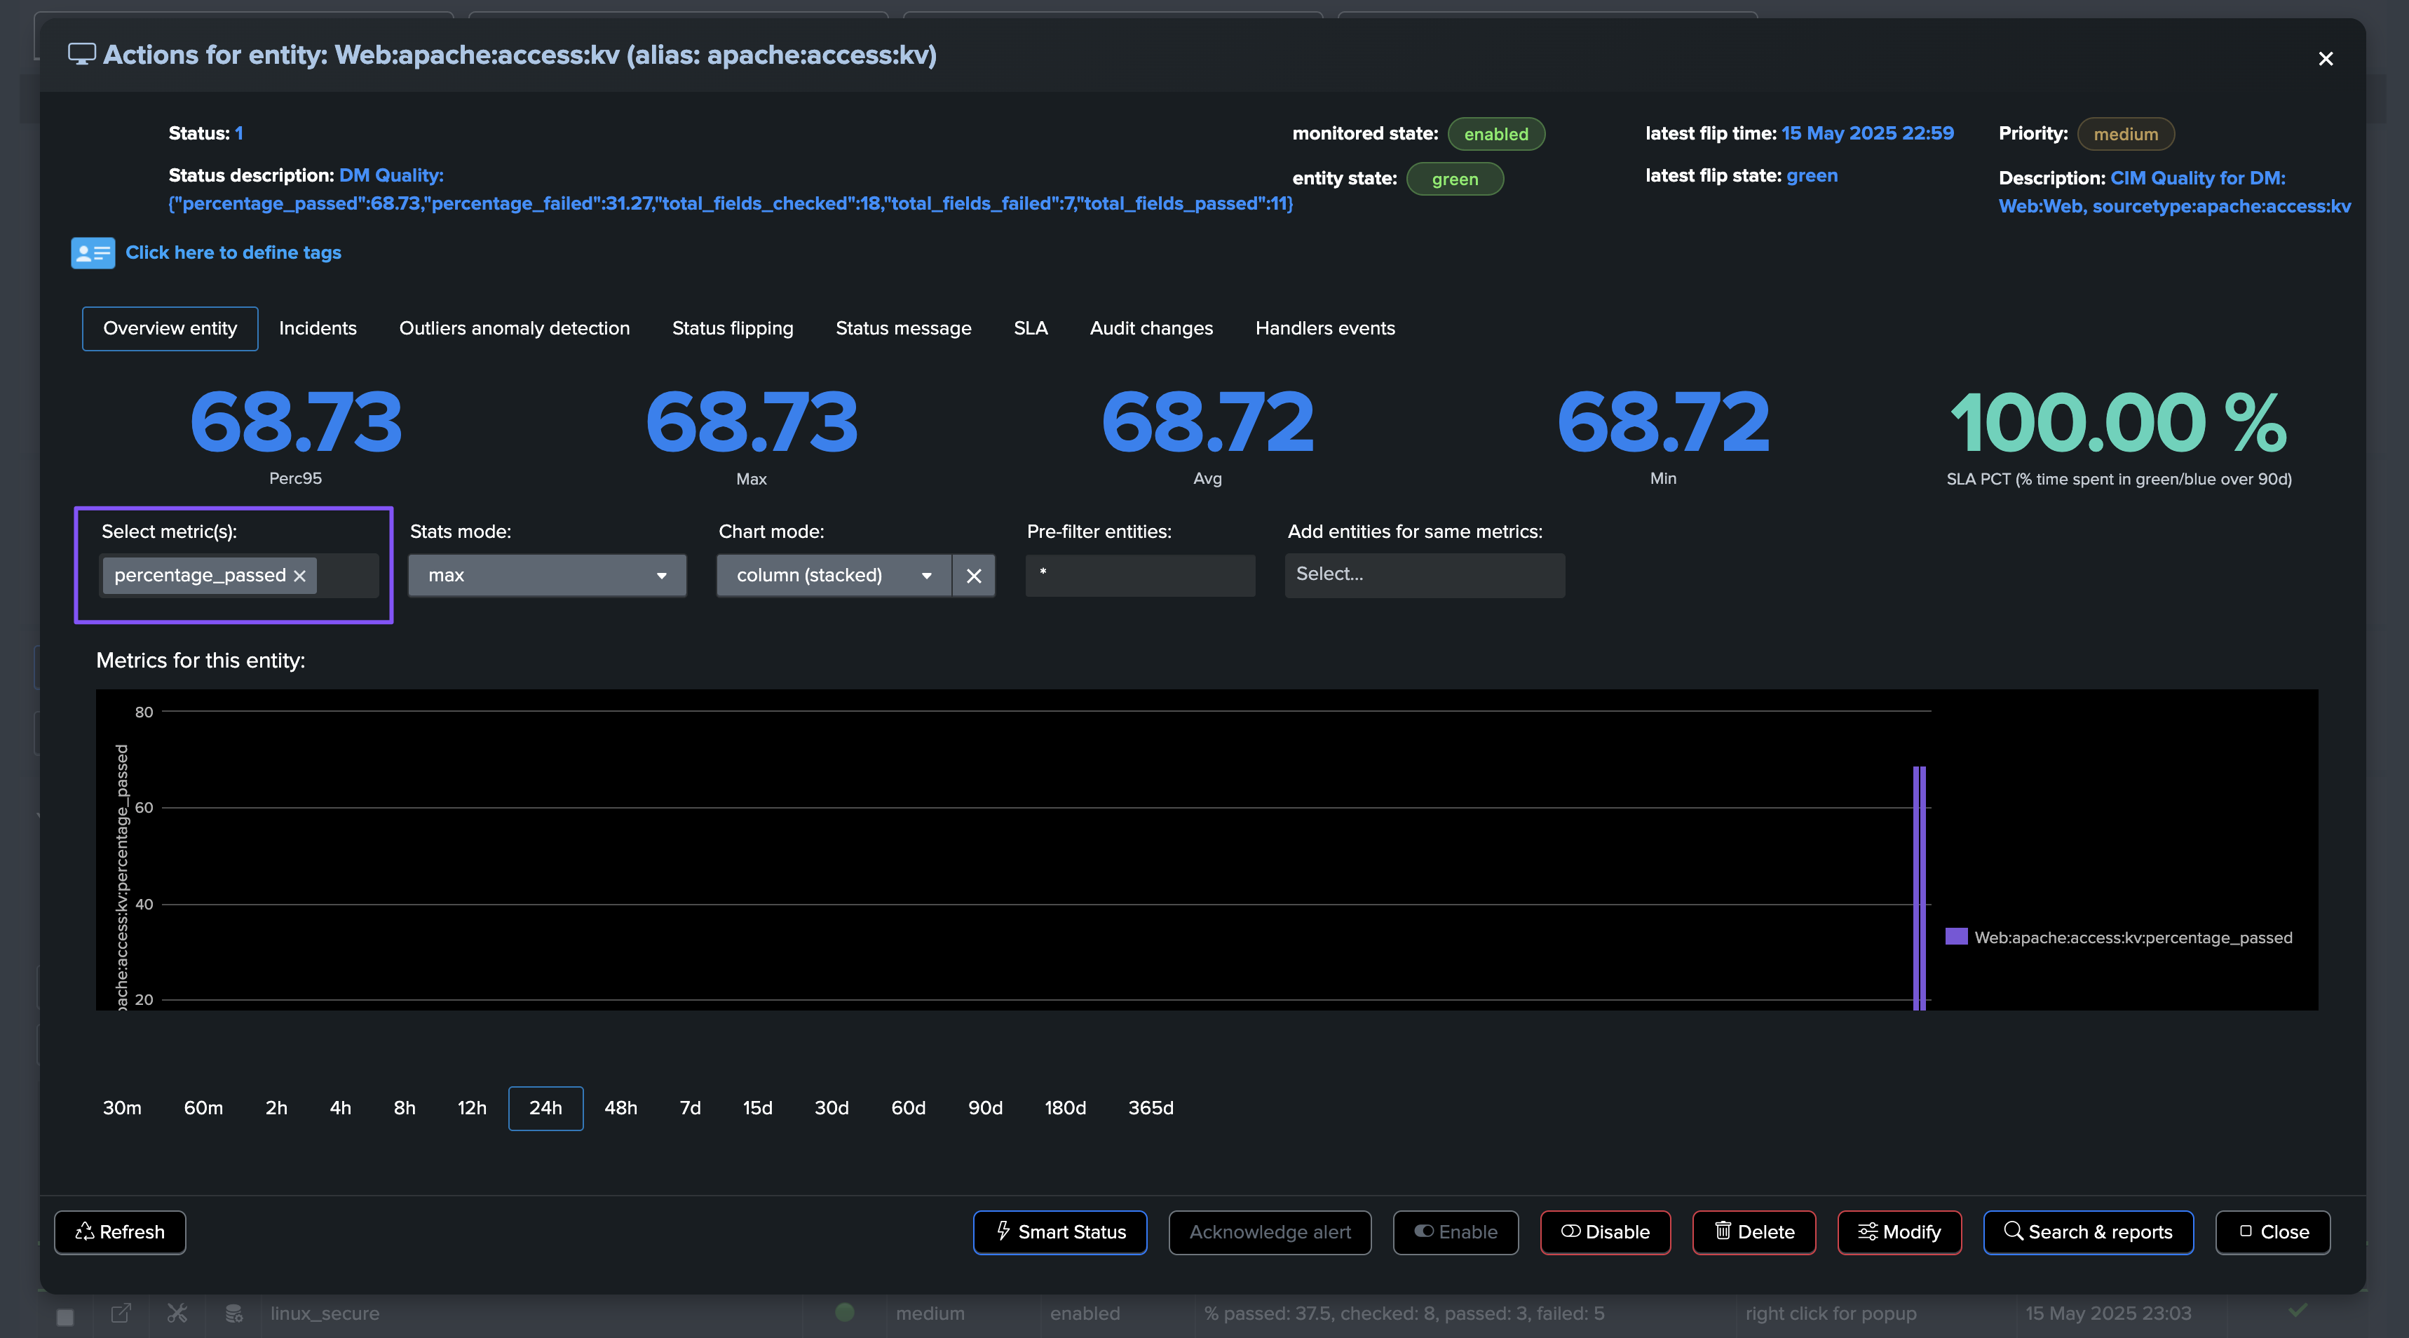Select the 2h time range
This screenshot has width=2409, height=1338.
[276, 1108]
